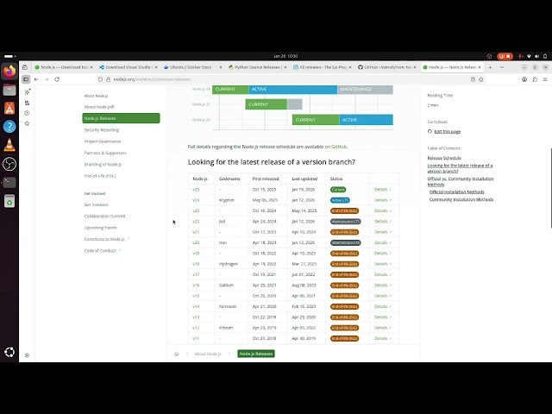
Task: Go back to the previous page
Action: [36, 79]
